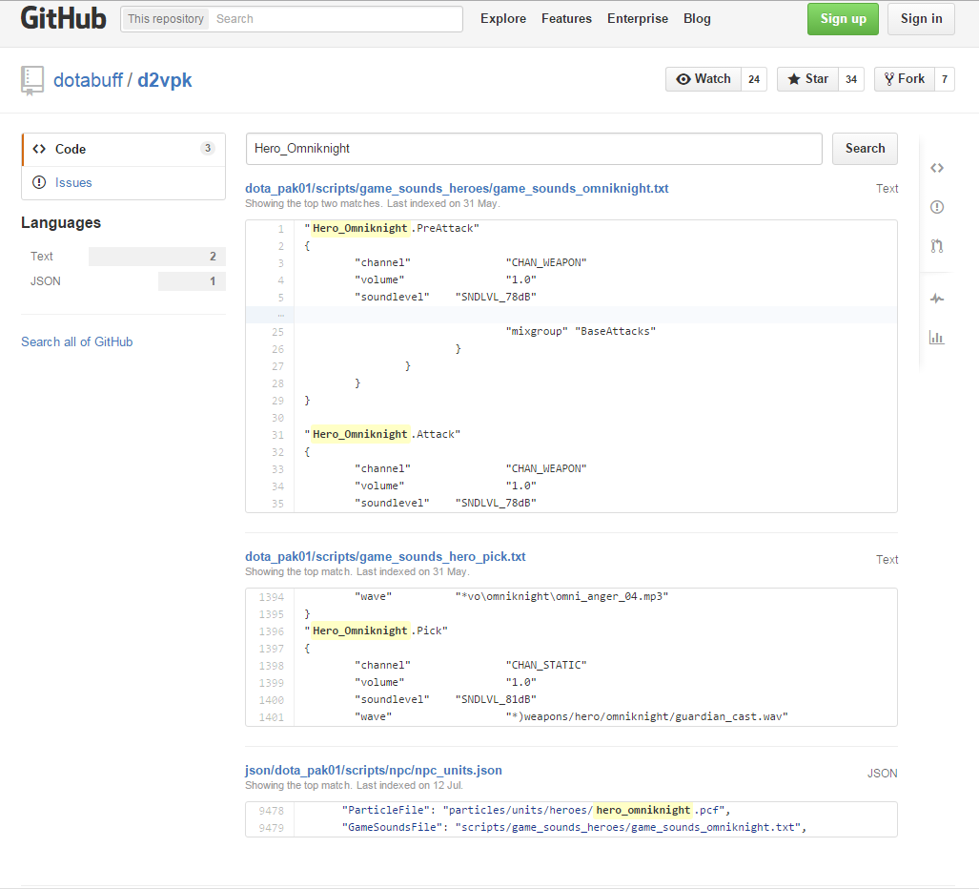The image size is (979, 889).
Task: Open the Pulse icon in right sidebar
Action: [x=936, y=299]
